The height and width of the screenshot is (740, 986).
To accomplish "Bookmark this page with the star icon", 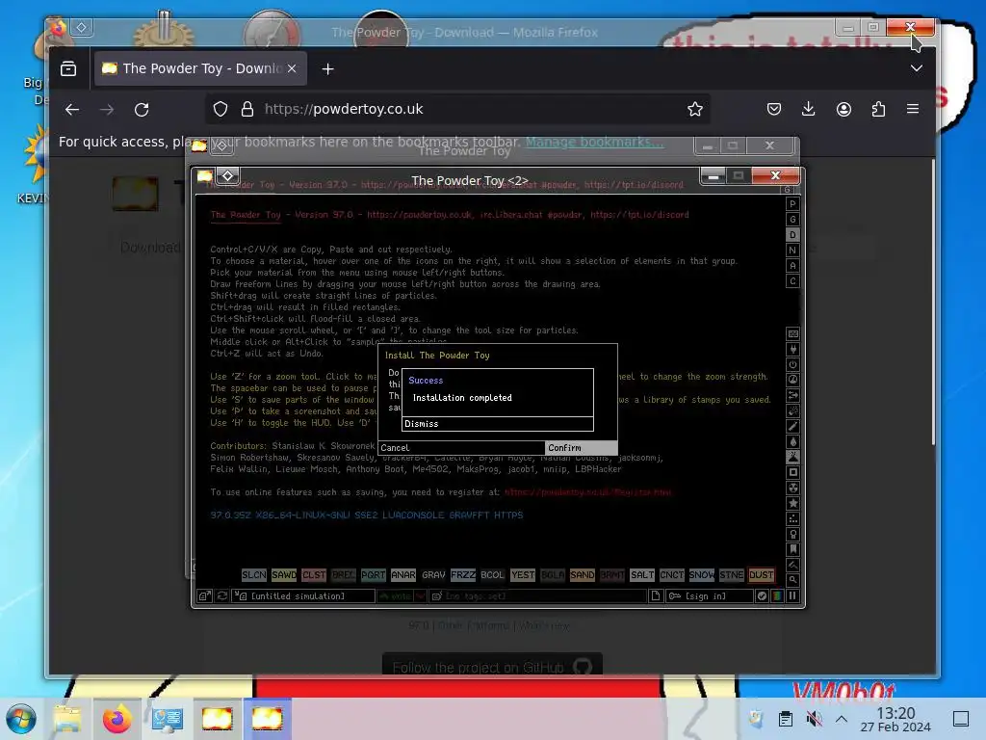I will pos(695,110).
